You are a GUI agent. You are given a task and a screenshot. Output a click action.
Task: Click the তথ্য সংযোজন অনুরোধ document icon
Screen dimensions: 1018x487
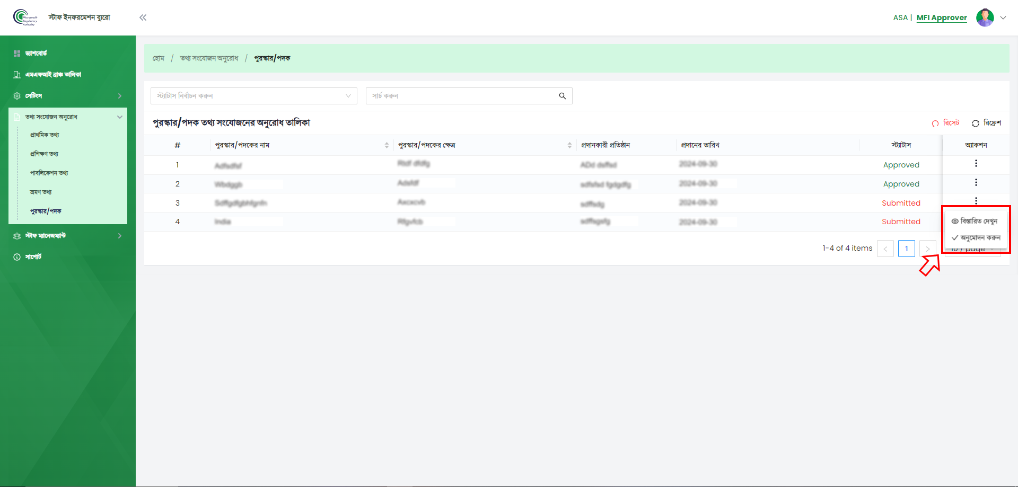click(x=17, y=117)
